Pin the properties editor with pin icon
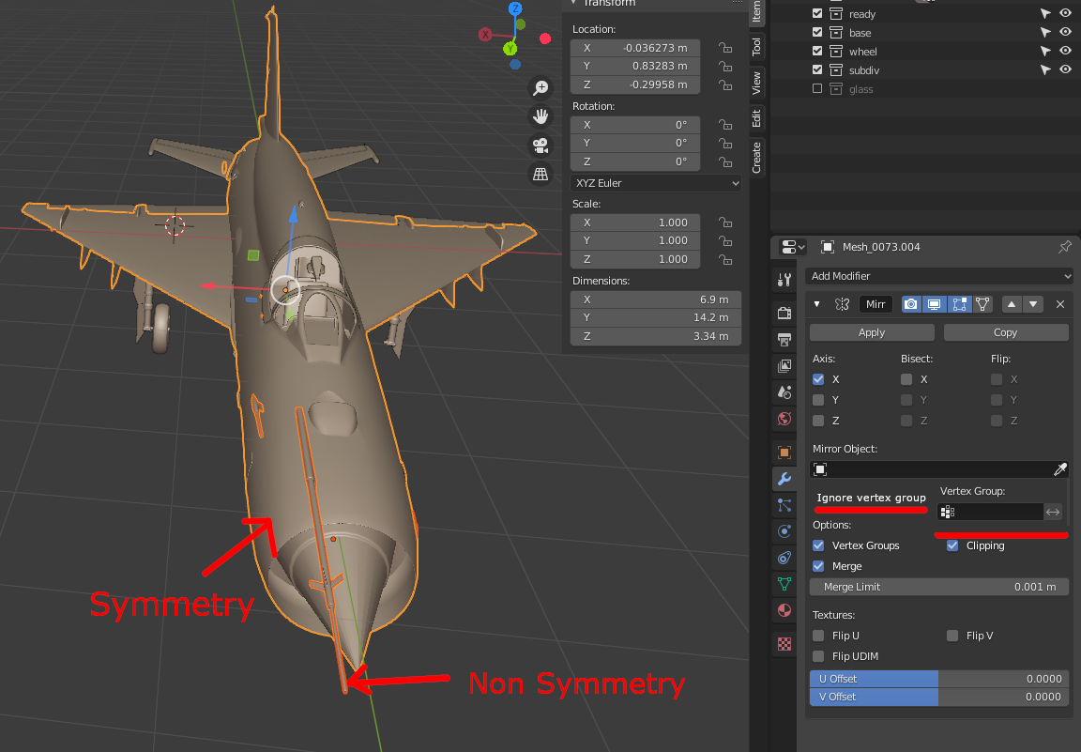The height and width of the screenshot is (752, 1081). [1065, 247]
